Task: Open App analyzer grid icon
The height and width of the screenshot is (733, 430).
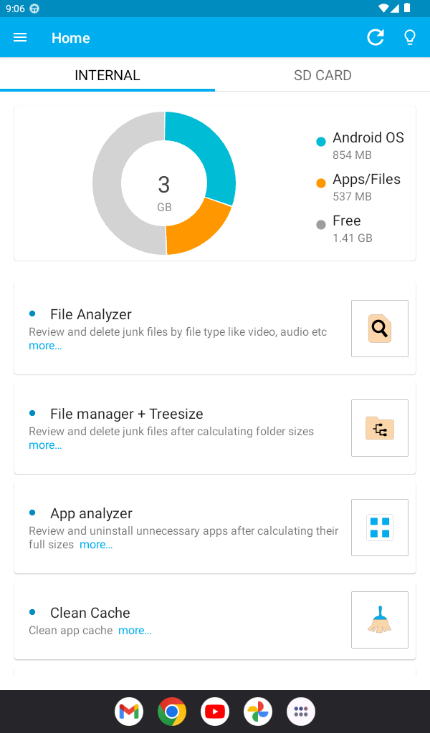Action: (379, 528)
